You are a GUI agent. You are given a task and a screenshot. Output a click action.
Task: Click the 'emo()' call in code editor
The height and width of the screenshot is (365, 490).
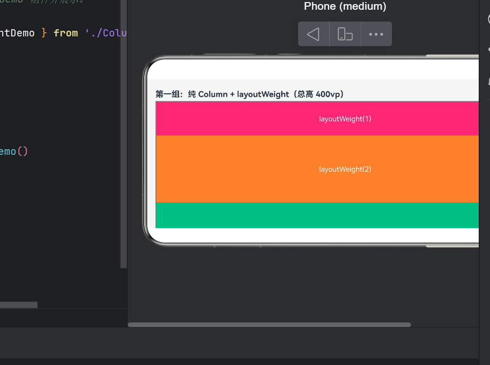point(14,152)
